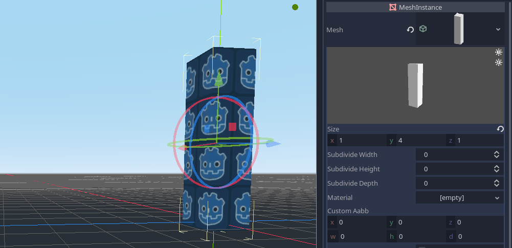Viewport: 512px width, 248px height.
Task: Click the Mesh property label
Action: click(x=335, y=30)
